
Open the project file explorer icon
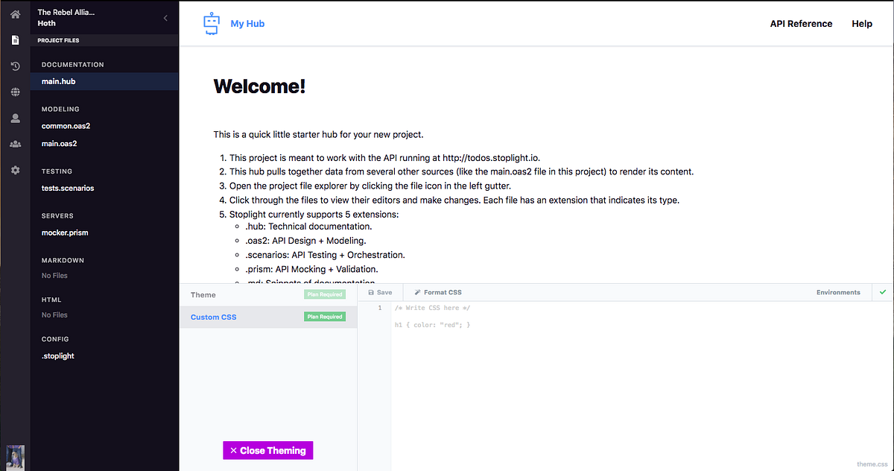pos(15,39)
